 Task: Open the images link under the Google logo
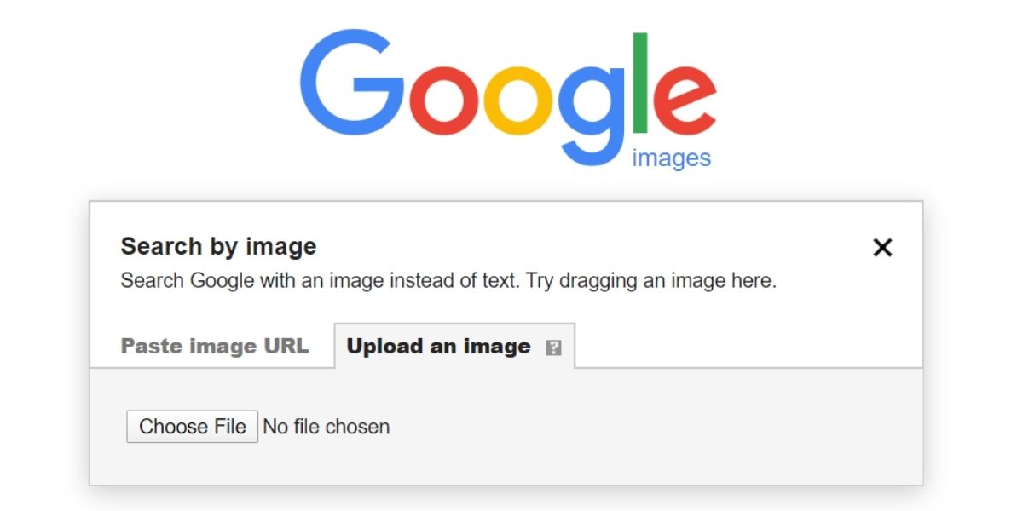click(671, 156)
